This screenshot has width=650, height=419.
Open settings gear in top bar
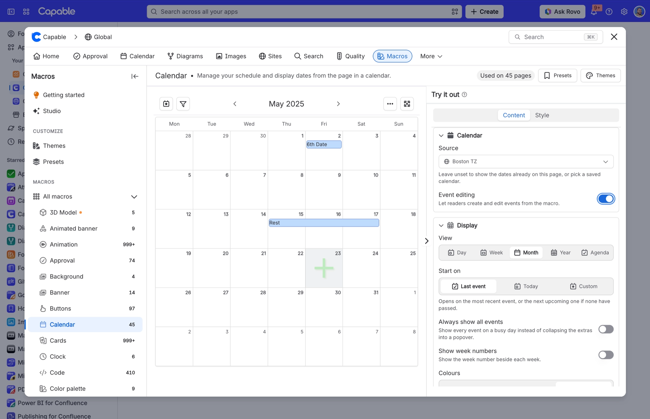coord(624,12)
